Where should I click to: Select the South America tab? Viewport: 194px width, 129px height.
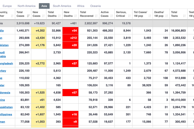pos(62,6)
